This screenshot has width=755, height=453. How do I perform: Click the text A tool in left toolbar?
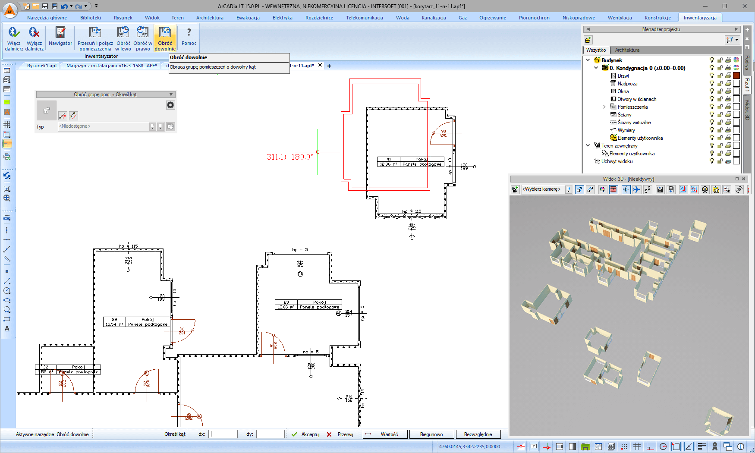(7, 328)
